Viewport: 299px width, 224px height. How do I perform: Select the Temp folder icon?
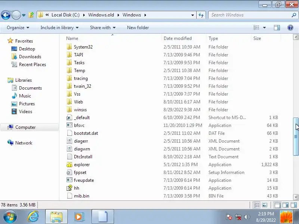69,71
